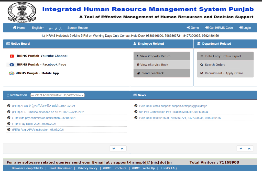262x178 pixels.
Task: Click the laptop icon beside Data Entry Status Report
Action: coord(202,56)
